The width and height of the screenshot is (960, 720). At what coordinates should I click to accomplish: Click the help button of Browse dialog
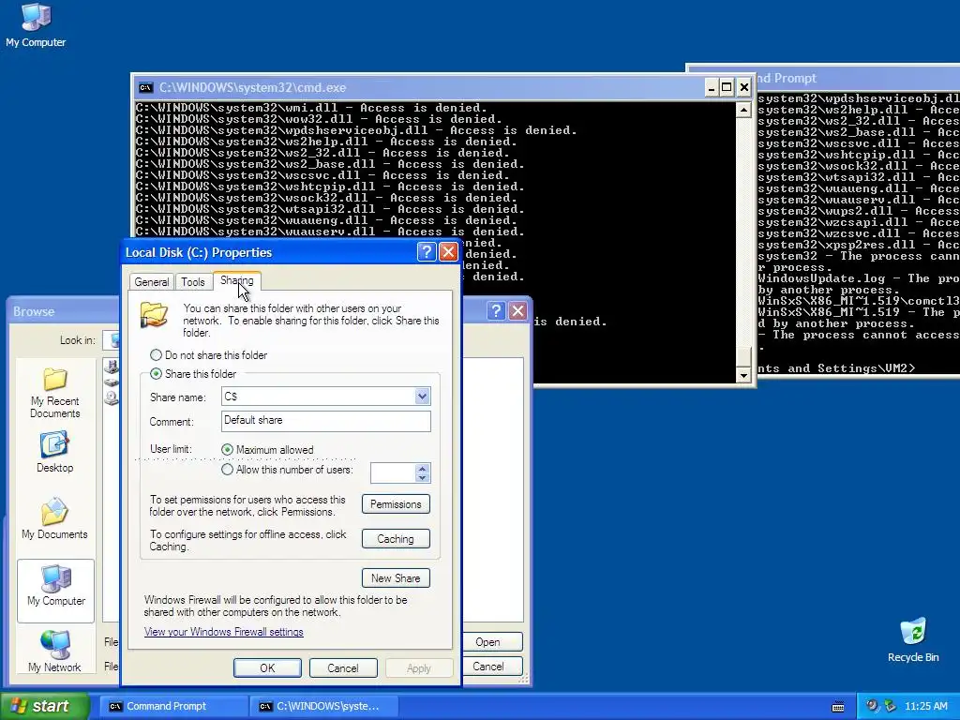pos(496,311)
